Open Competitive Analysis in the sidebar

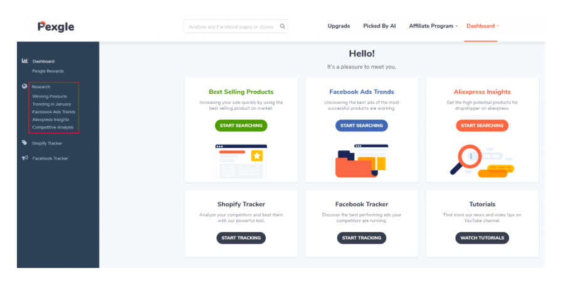(x=53, y=127)
